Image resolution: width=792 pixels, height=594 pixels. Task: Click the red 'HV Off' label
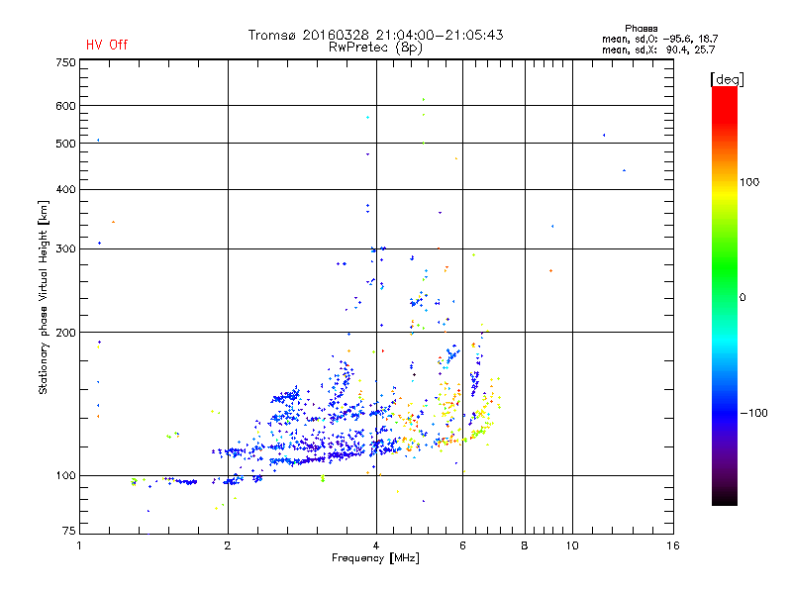click(x=107, y=45)
